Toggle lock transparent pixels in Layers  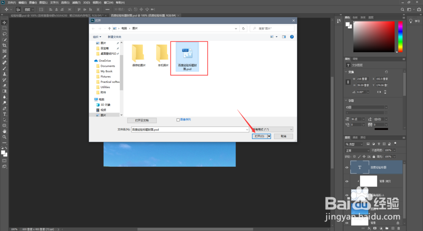tap(354, 157)
